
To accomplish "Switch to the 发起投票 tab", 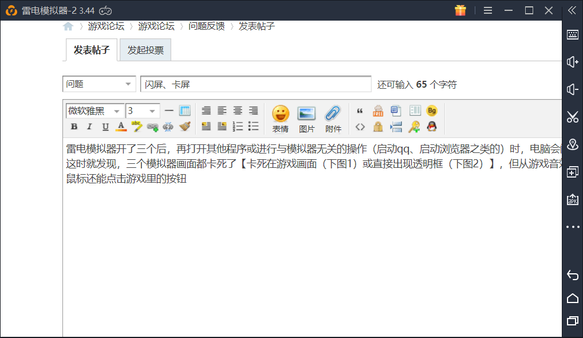I will point(145,49).
